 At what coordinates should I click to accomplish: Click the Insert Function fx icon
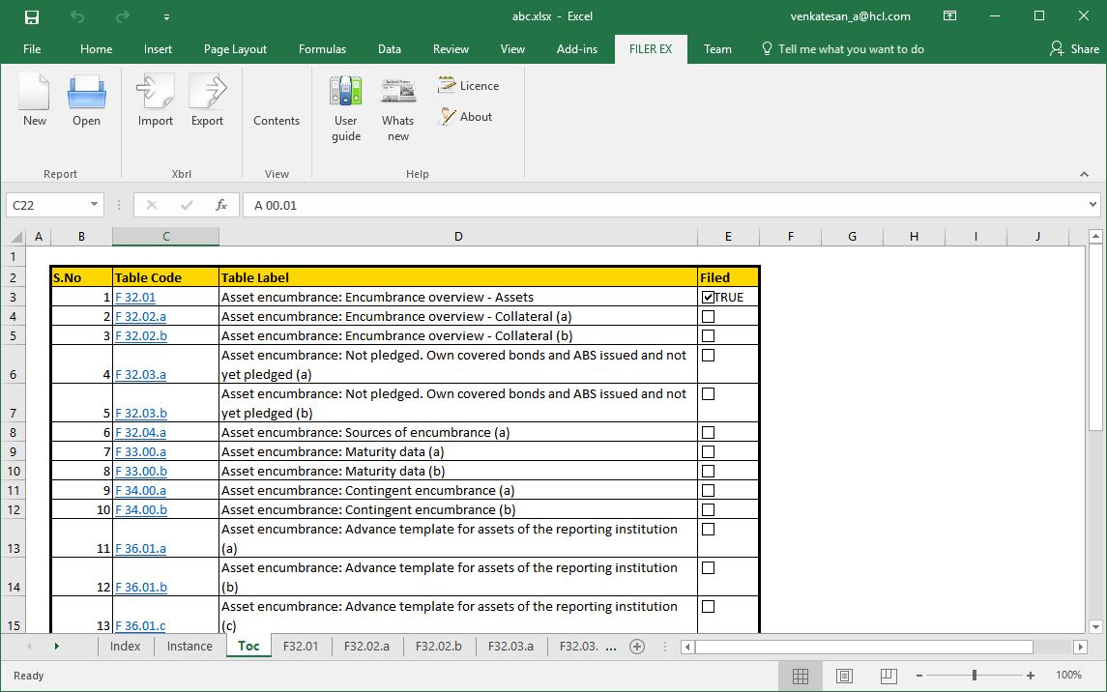pyautogui.click(x=221, y=205)
